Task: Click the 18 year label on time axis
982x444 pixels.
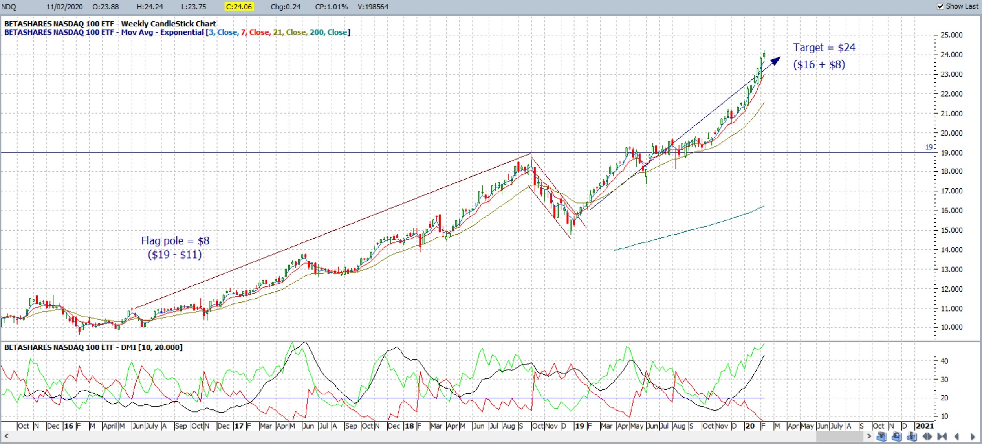Action: point(409,426)
